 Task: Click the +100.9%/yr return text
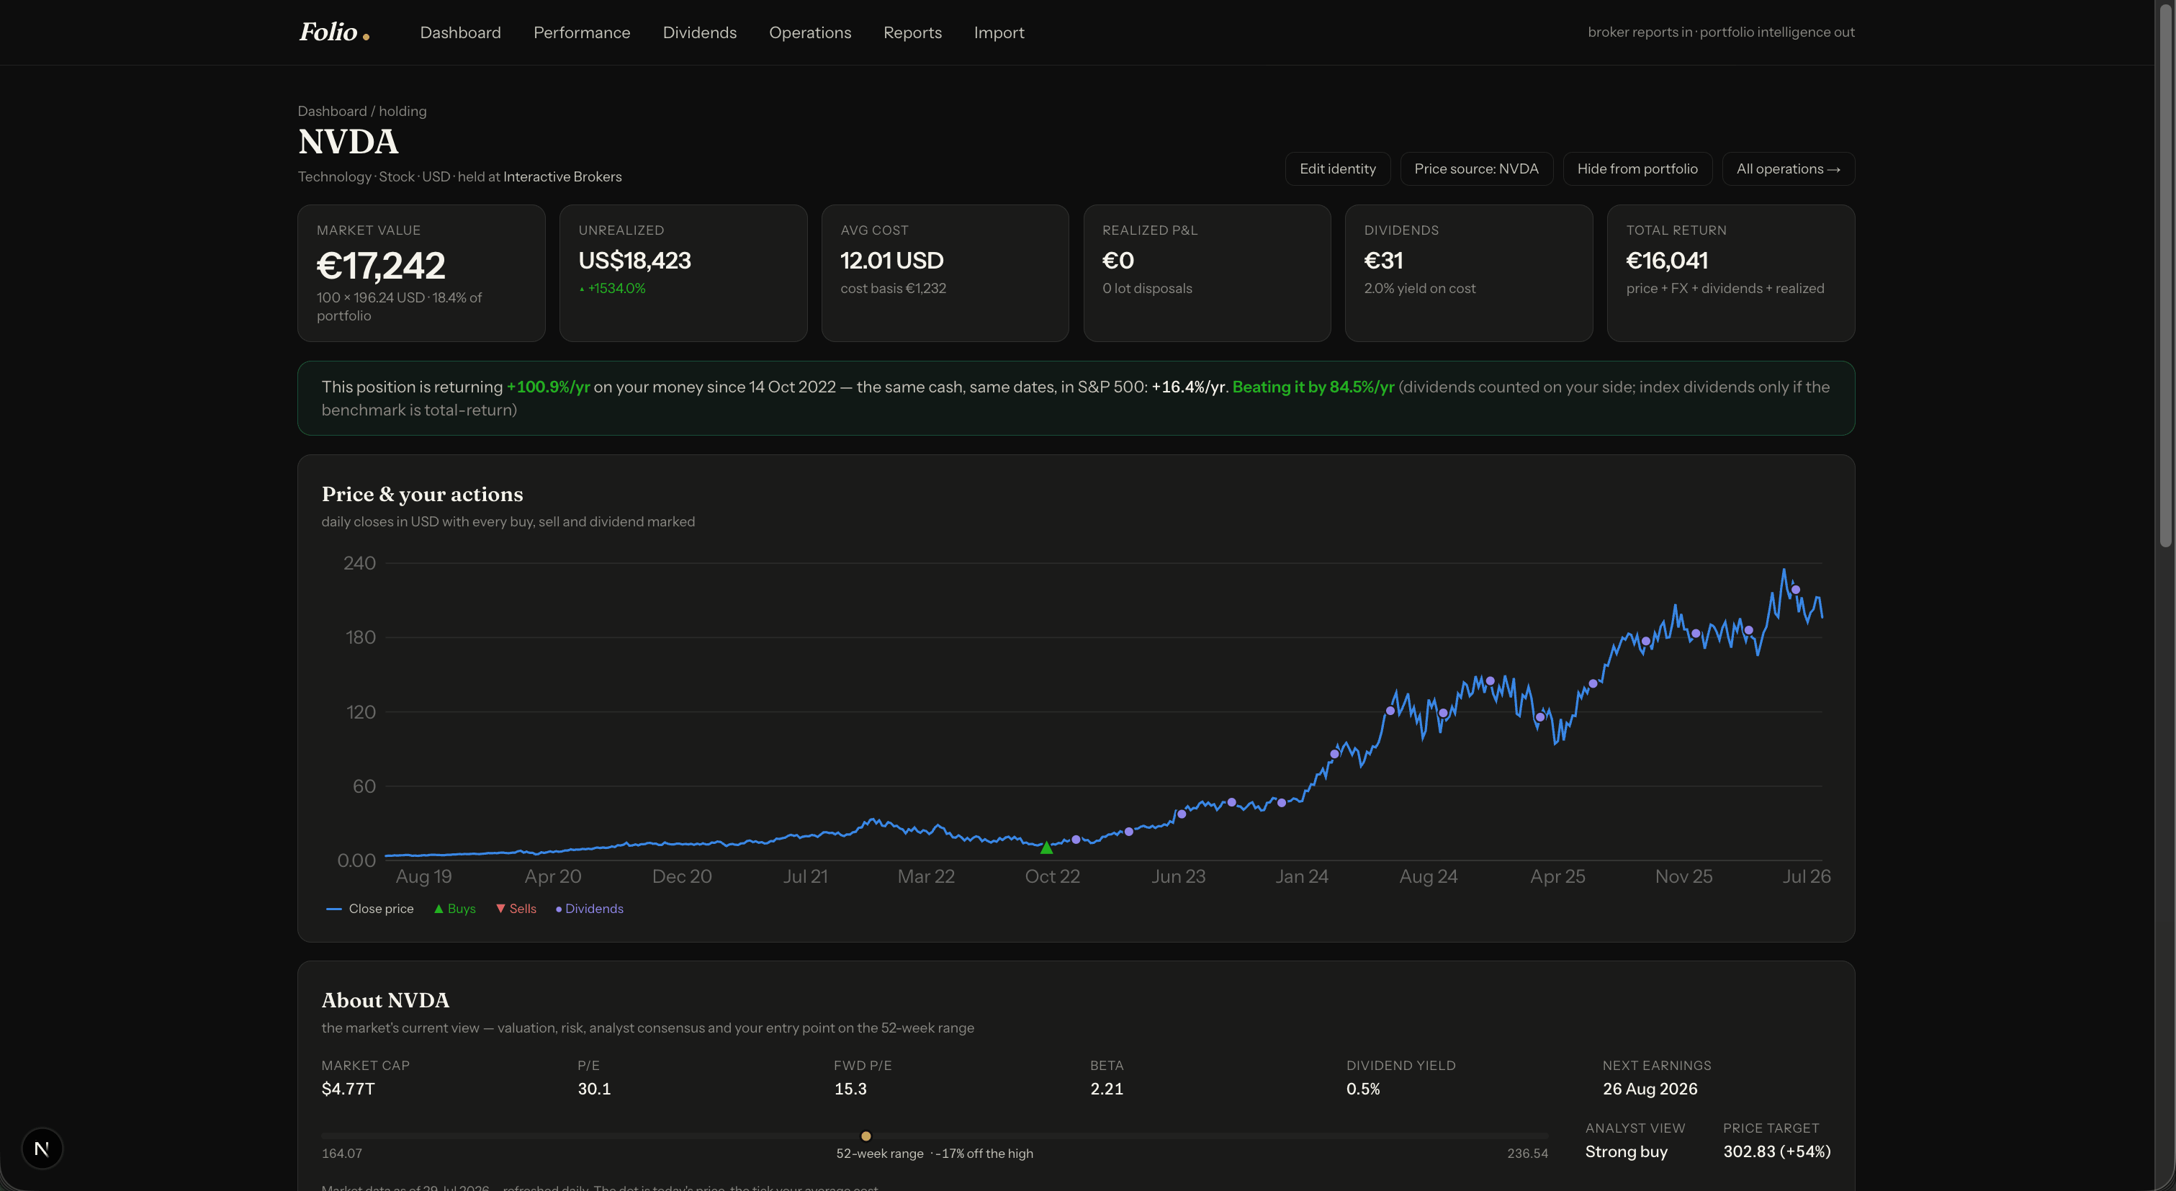tap(548, 387)
